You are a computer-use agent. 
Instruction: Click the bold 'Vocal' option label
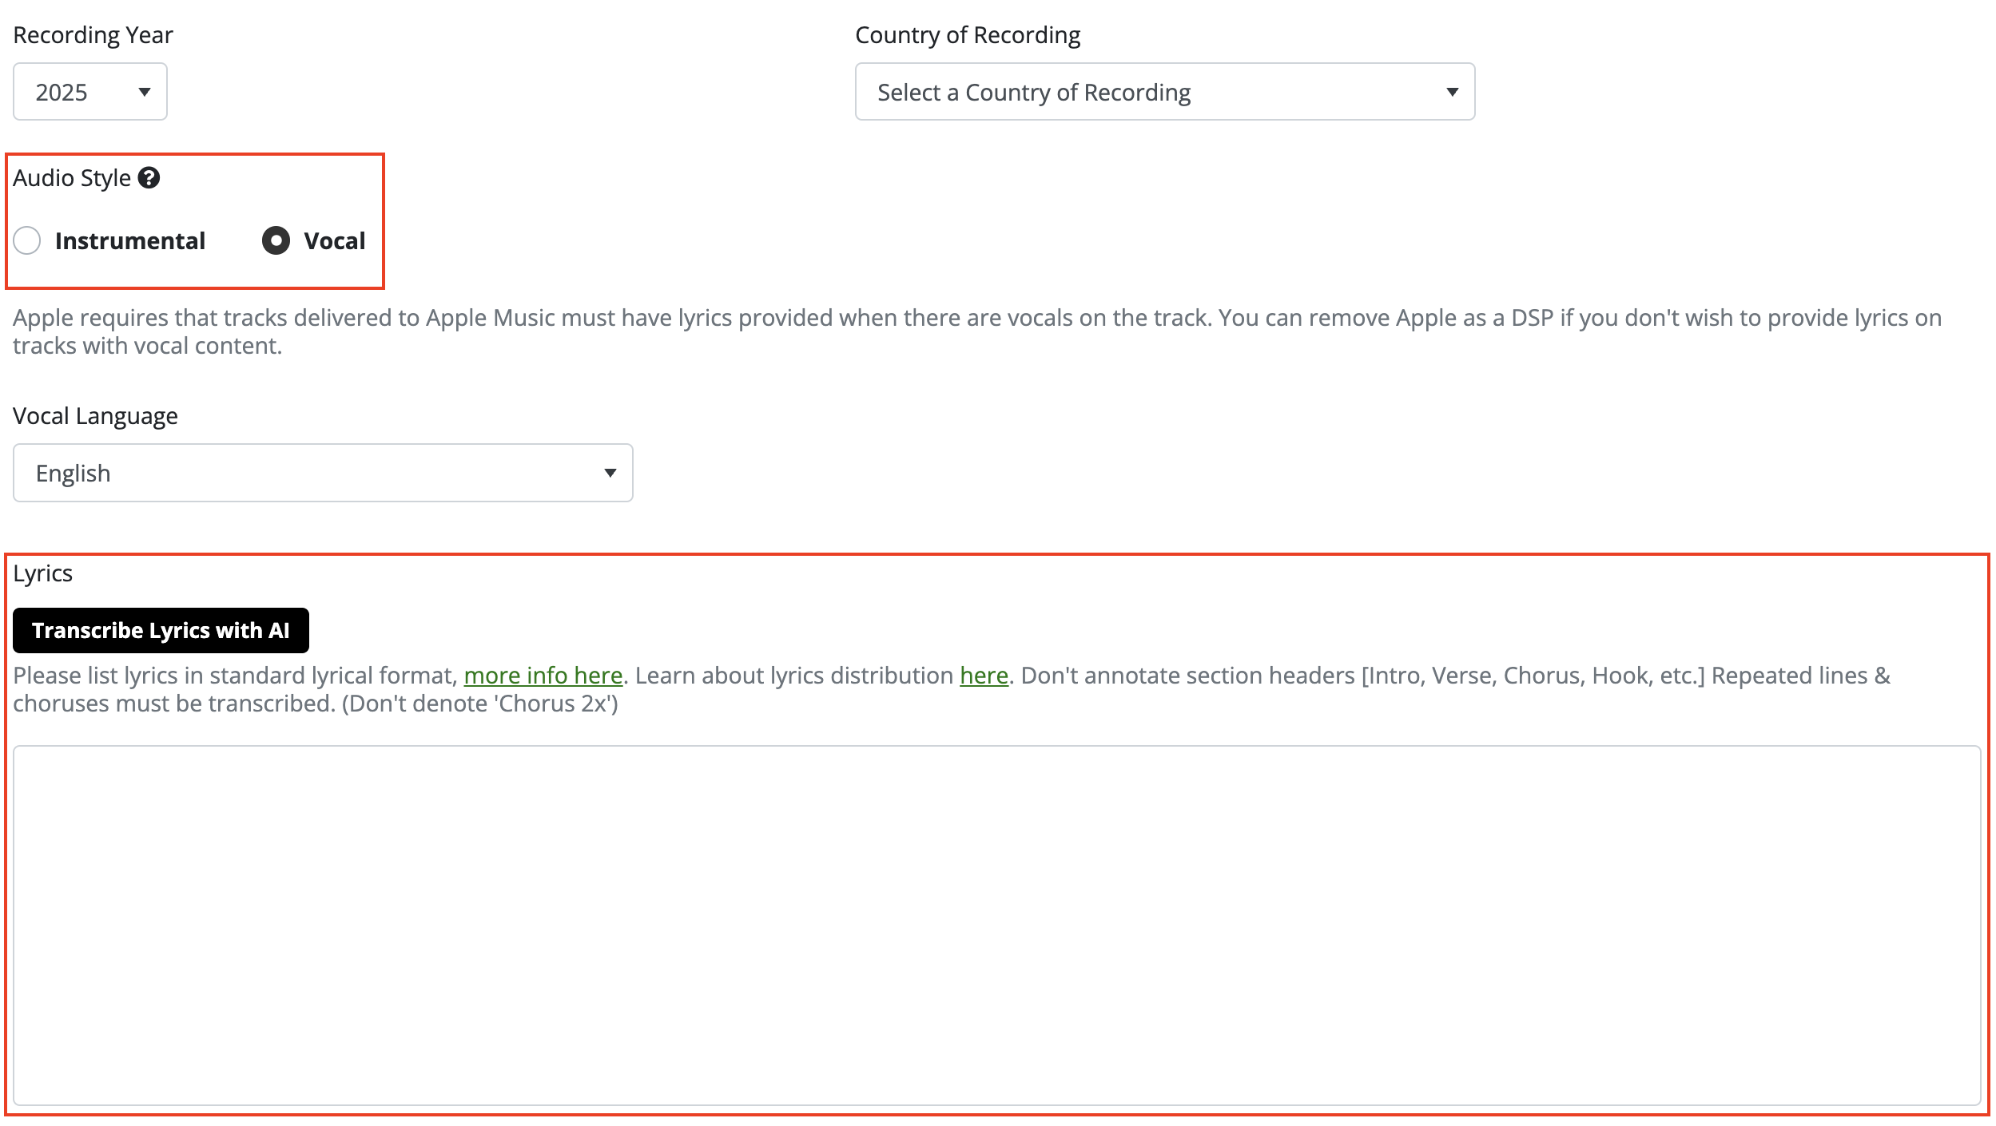point(334,240)
